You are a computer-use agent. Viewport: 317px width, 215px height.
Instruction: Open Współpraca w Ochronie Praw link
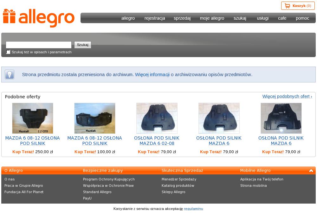[108, 186]
